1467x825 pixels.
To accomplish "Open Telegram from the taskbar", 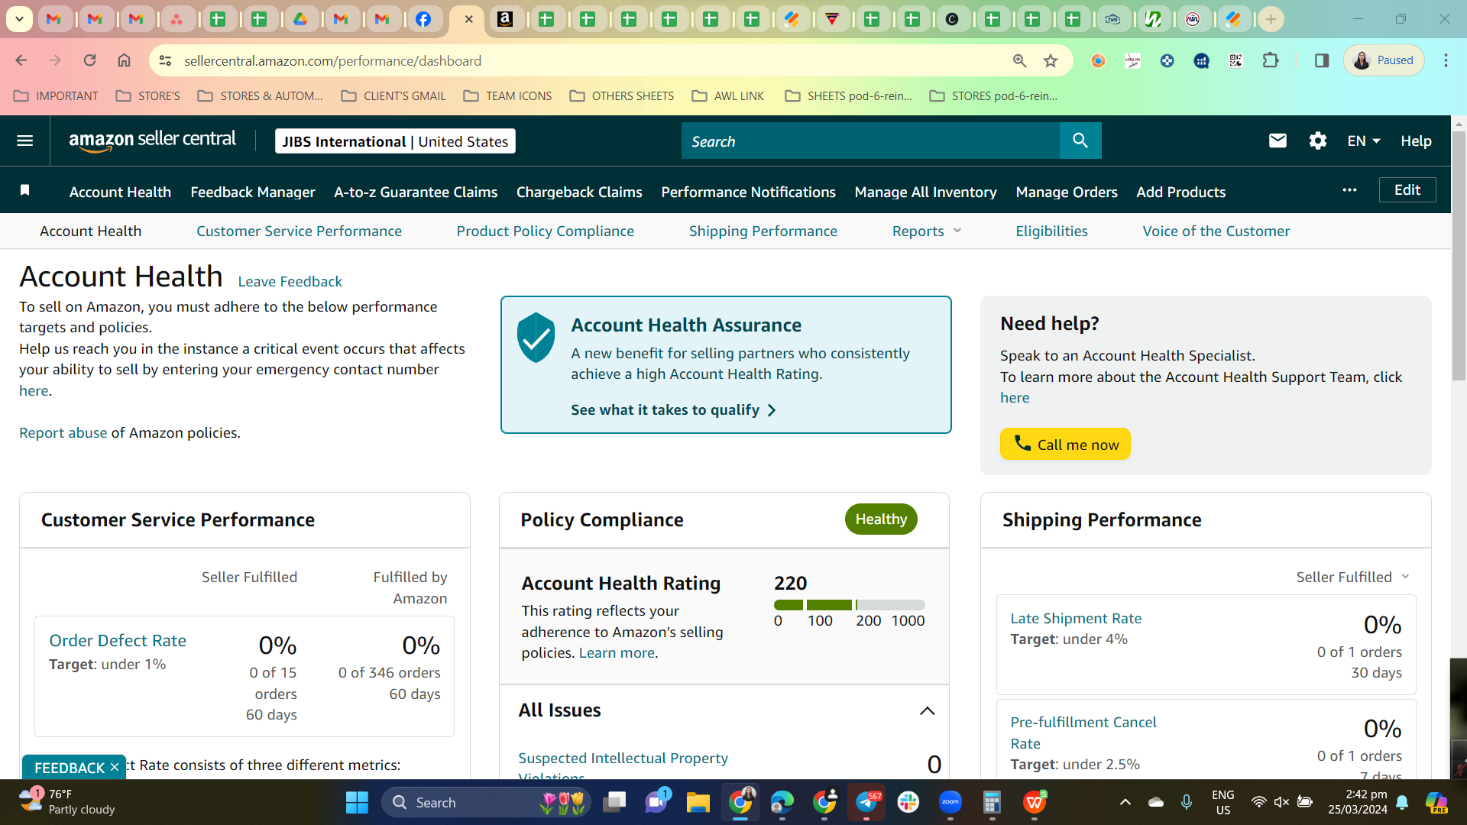I will 866,802.
